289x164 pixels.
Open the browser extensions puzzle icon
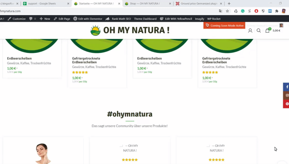point(277,11)
